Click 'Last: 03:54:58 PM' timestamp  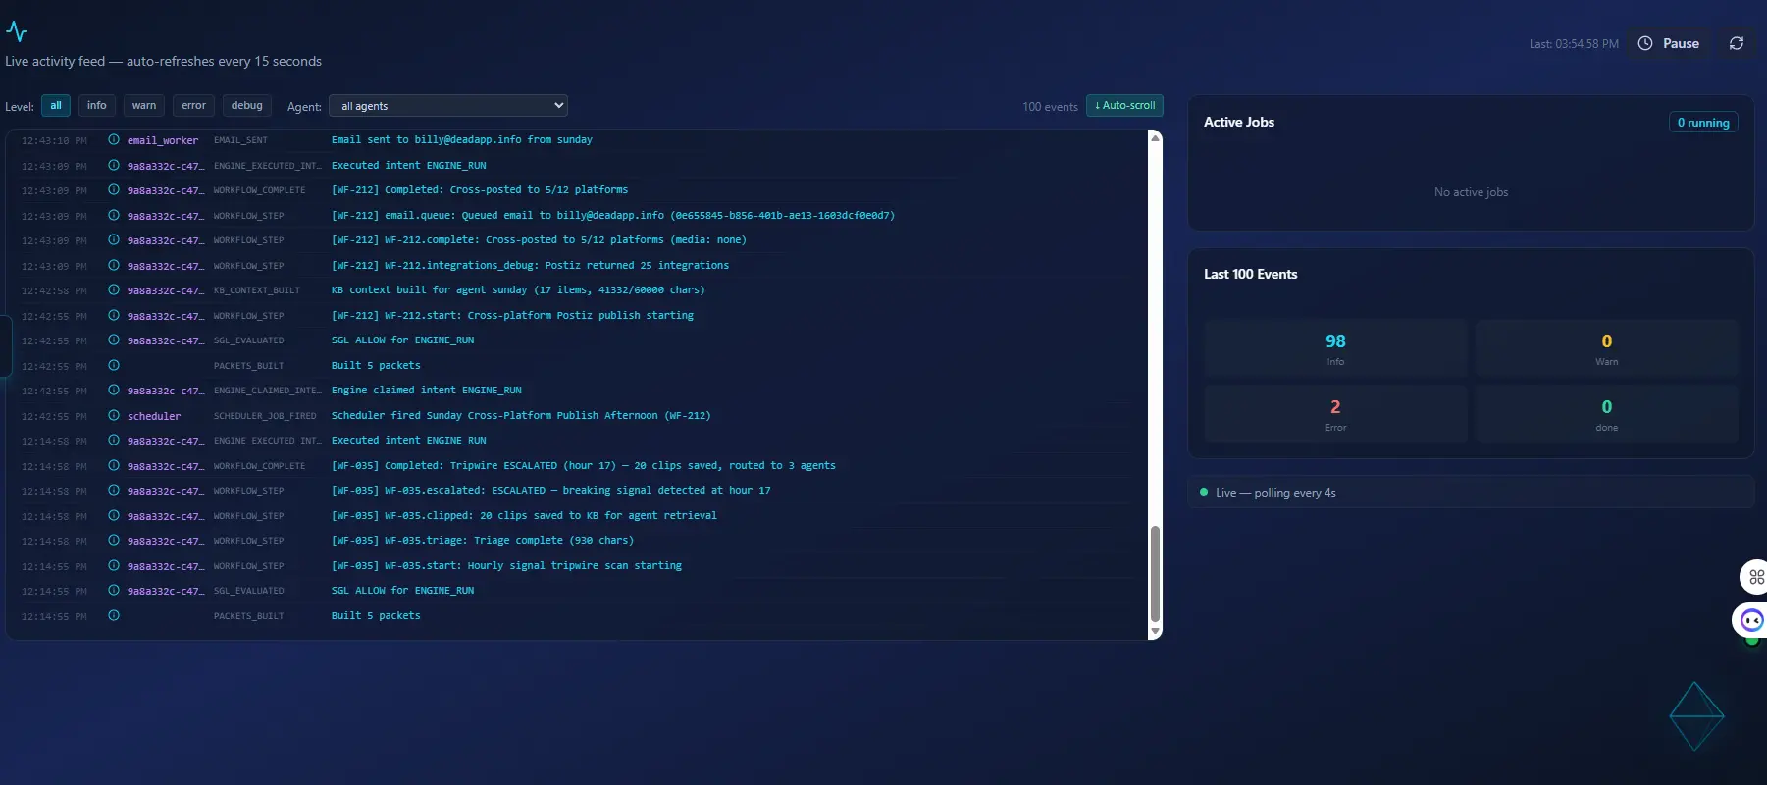point(1574,44)
